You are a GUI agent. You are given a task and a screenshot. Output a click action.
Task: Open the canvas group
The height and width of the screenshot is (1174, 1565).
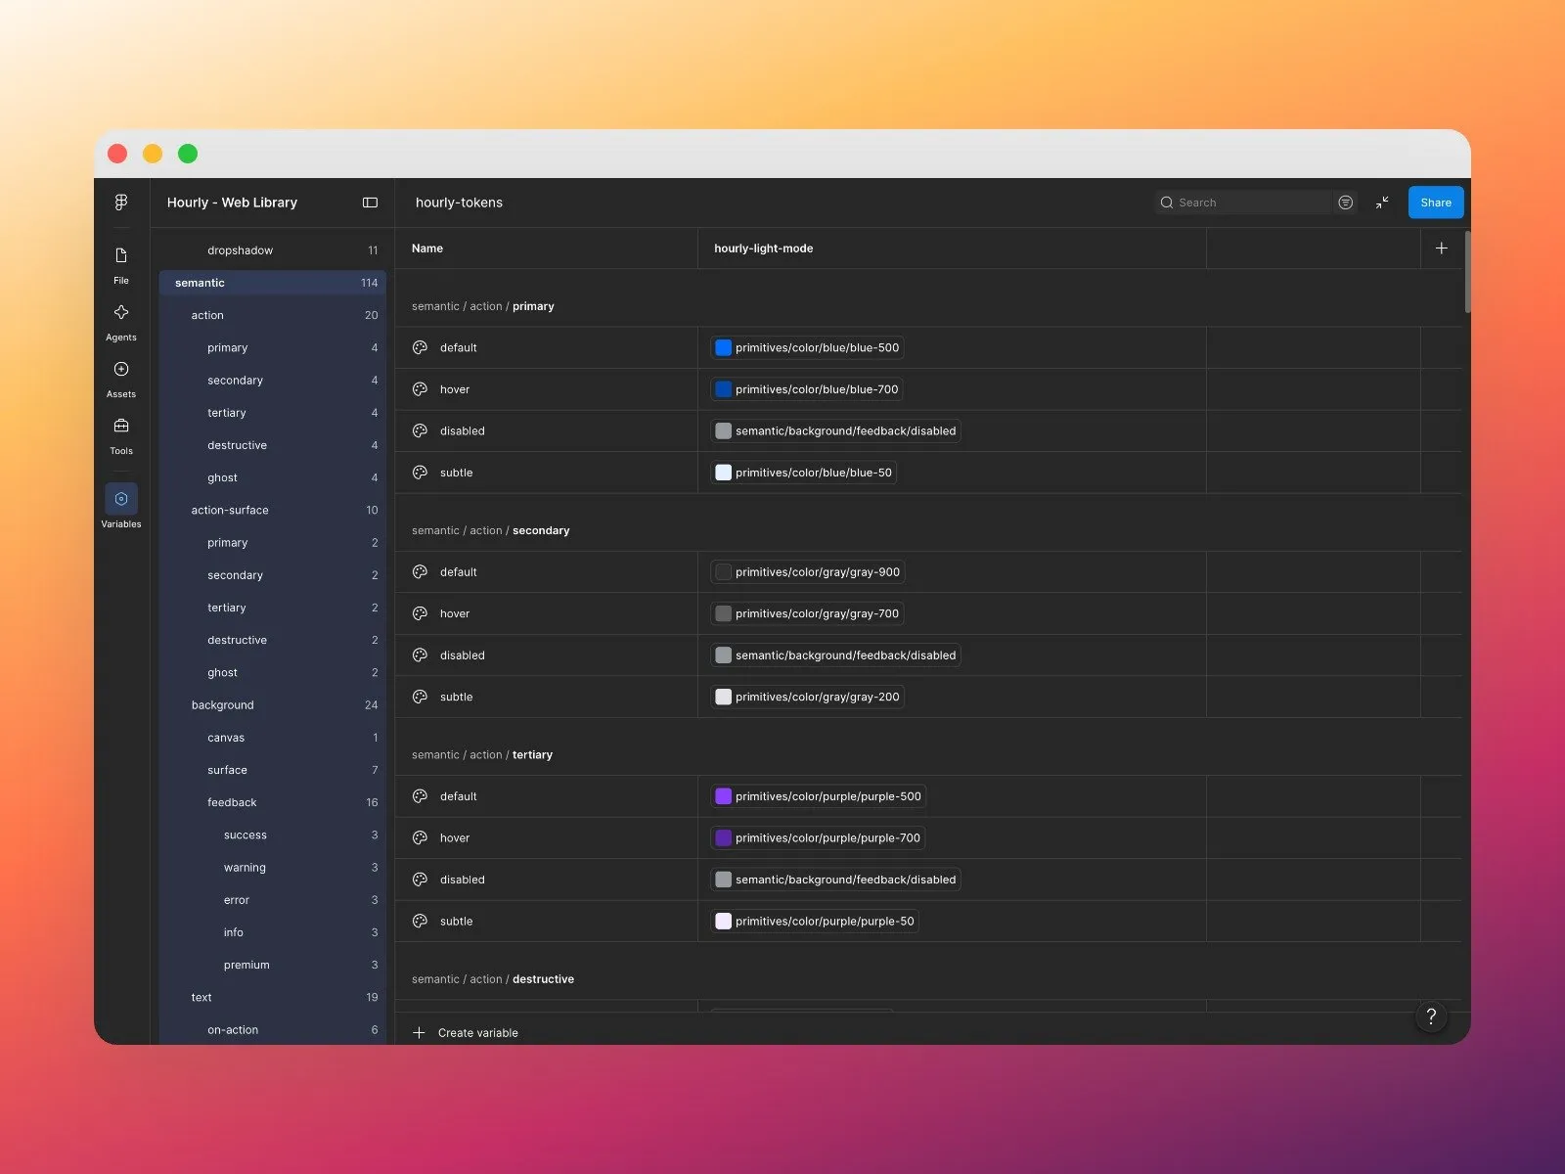tap(273, 738)
